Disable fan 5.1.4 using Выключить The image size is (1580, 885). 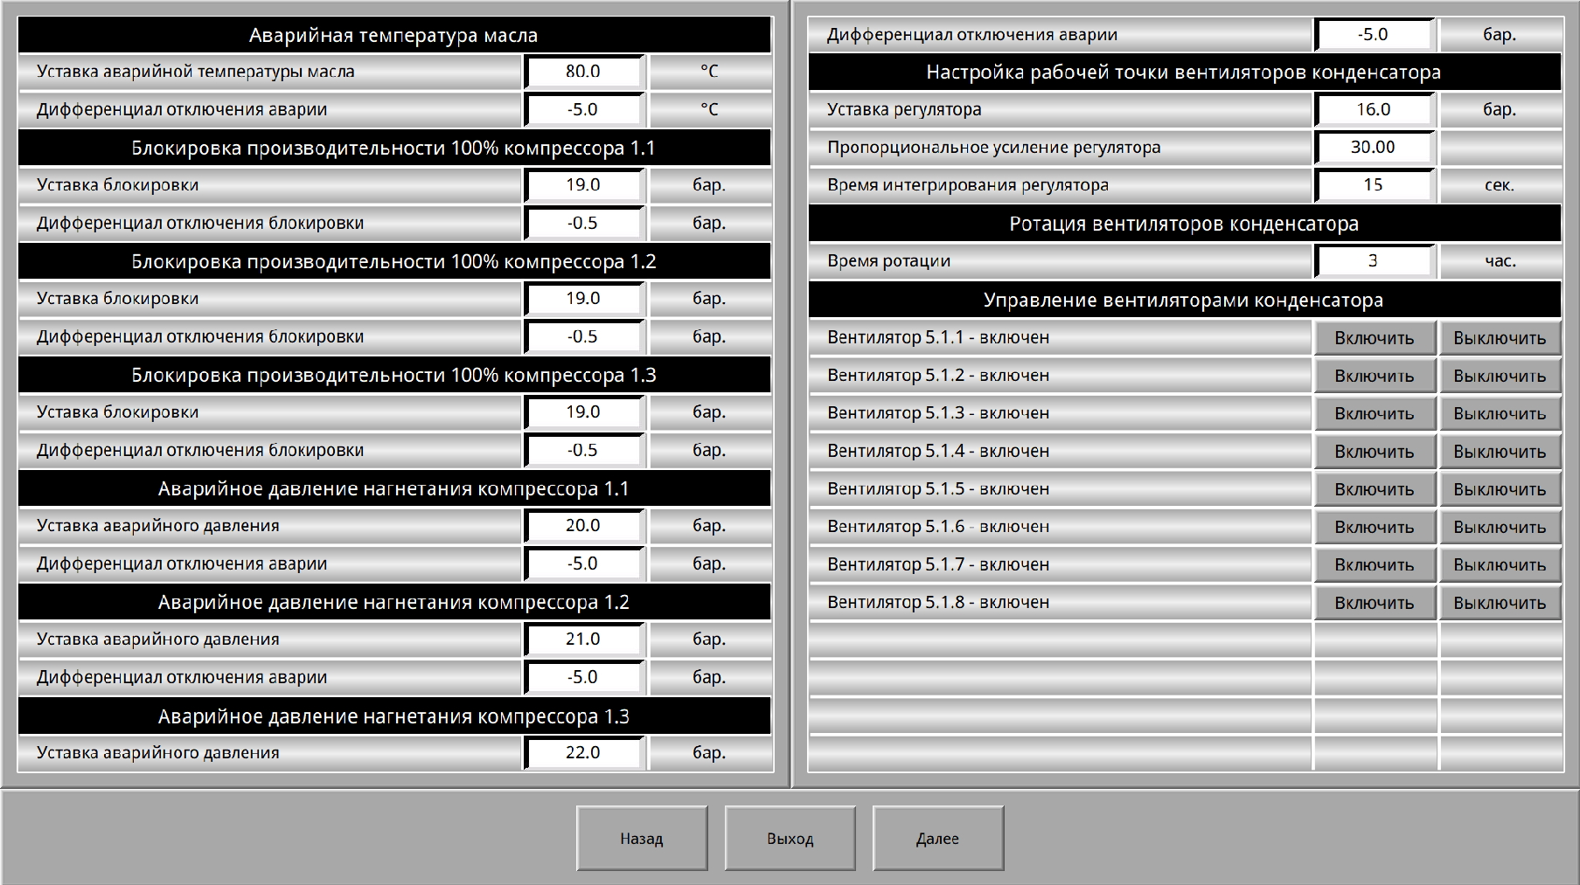tap(1499, 452)
